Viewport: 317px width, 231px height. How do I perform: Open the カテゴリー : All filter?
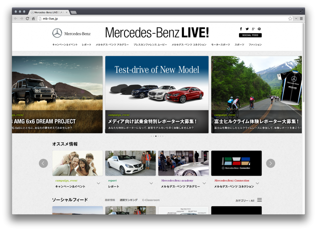click(245, 200)
